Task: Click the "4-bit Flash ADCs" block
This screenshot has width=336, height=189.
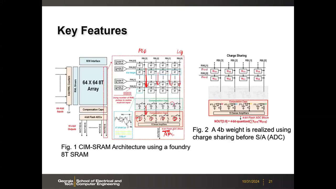Action: pos(93,117)
